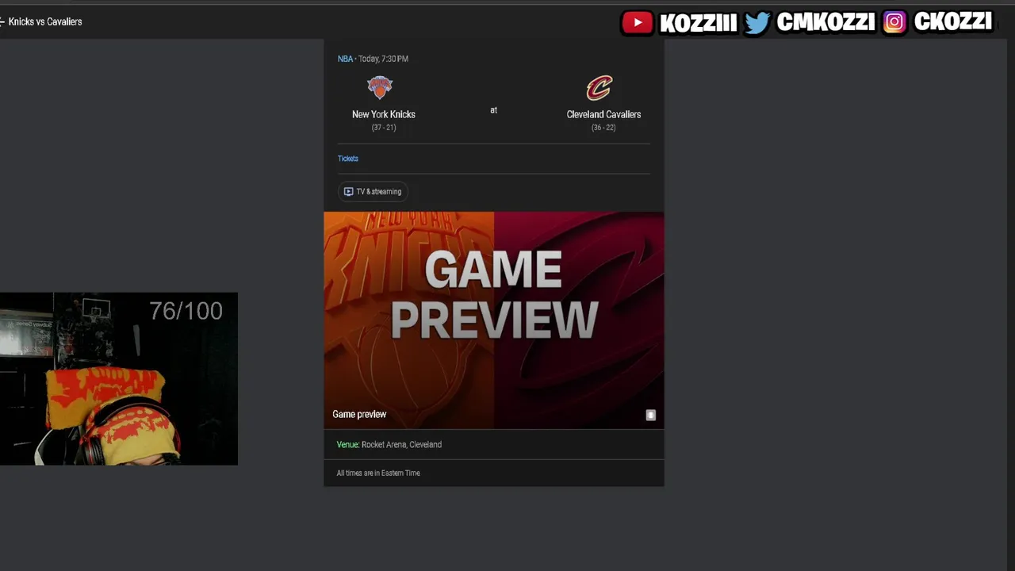
Task: Open the Game Preview thumbnail
Action: tap(494, 320)
